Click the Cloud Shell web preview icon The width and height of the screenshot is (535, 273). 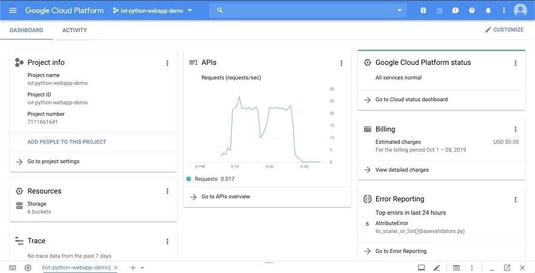[x=457, y=268]
